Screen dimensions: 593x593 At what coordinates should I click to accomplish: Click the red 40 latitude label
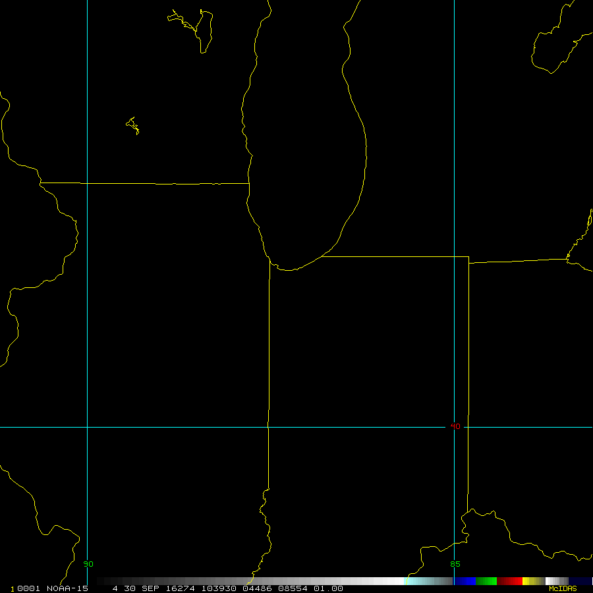click(455, 426)
